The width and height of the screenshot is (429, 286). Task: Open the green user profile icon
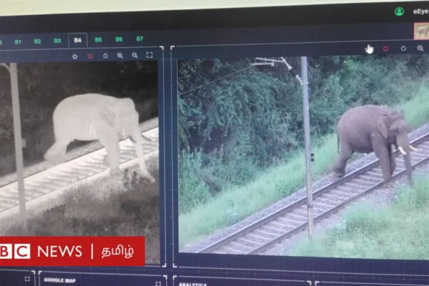(x=399, y=11)
